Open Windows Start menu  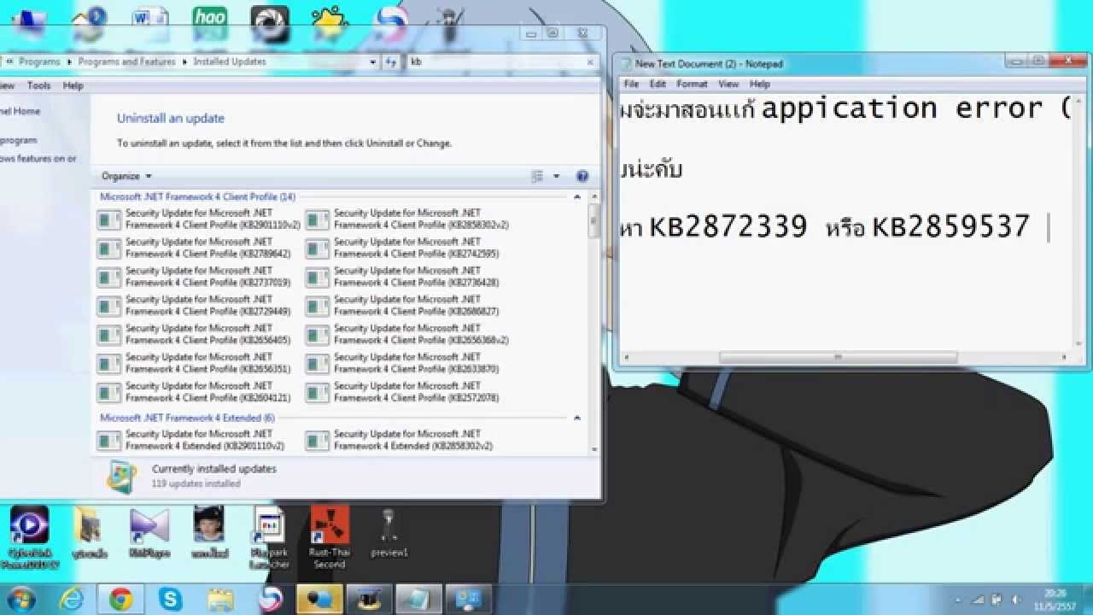pos(20,599)
